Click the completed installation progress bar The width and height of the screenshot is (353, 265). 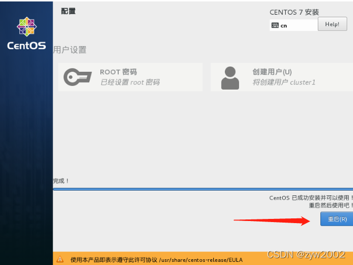point(203,189)
